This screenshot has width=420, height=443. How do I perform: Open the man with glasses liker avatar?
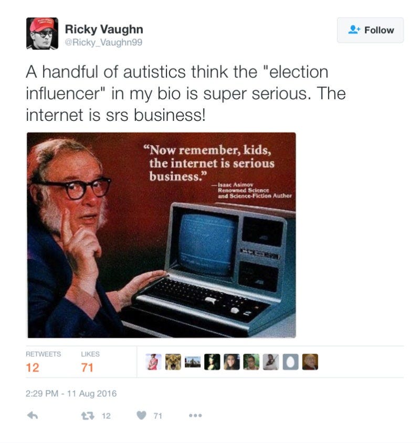tap(251, 362)
